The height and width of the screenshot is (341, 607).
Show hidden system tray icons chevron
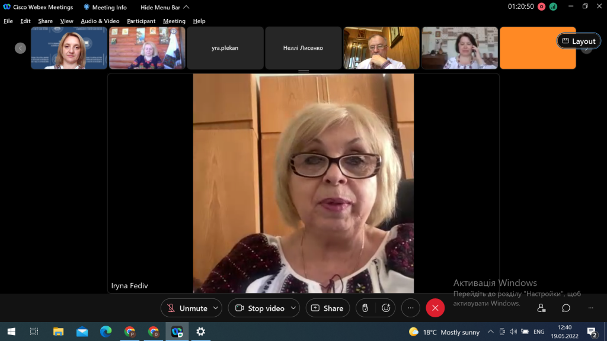[490, 332]
